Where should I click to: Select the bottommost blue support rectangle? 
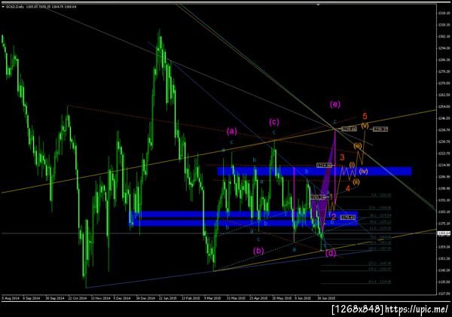[x=243, y=223]
